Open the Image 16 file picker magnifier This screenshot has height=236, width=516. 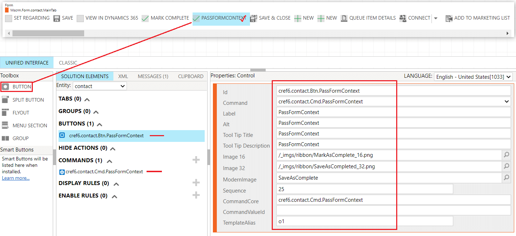tap(506, 155)
